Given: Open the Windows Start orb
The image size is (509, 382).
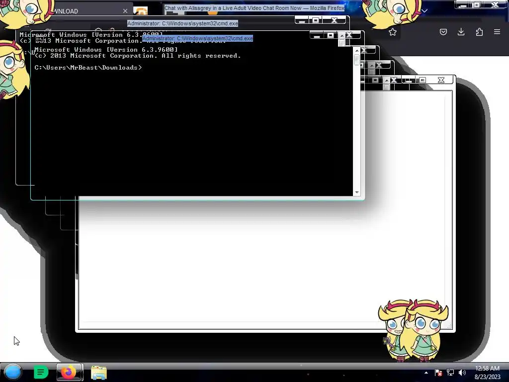Looking at the screenshot, I should pyautogui.click(x=13, y=372).
